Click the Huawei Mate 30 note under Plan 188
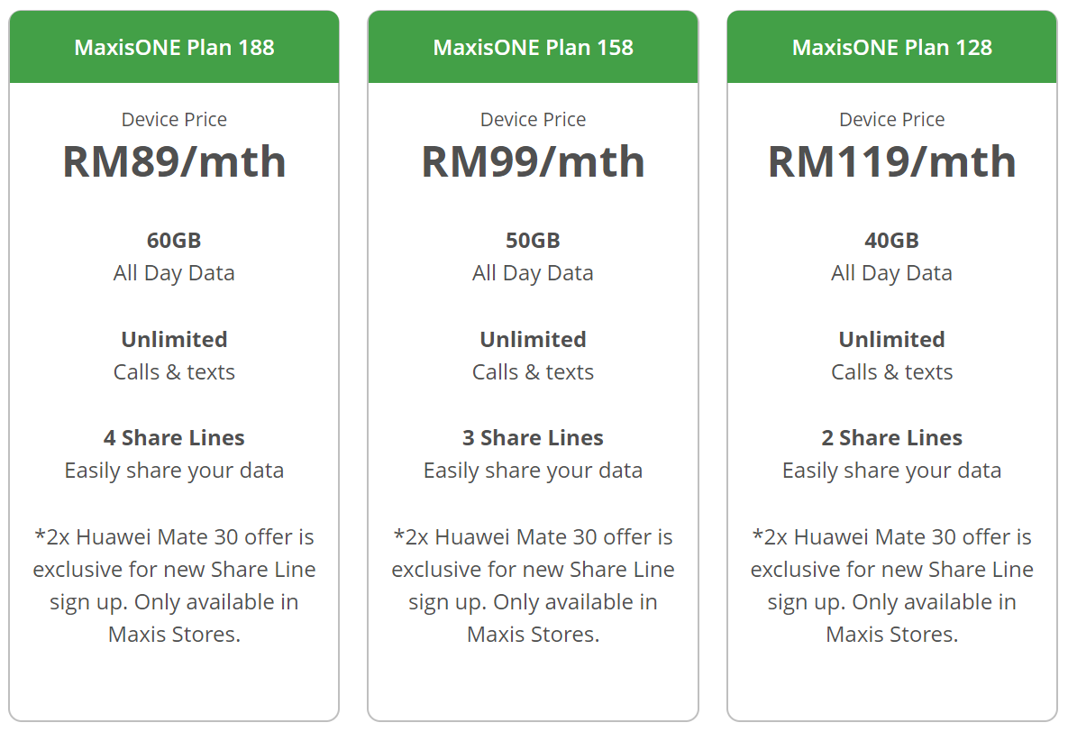This screenshot has height=732, width=1068. point(174,586)
